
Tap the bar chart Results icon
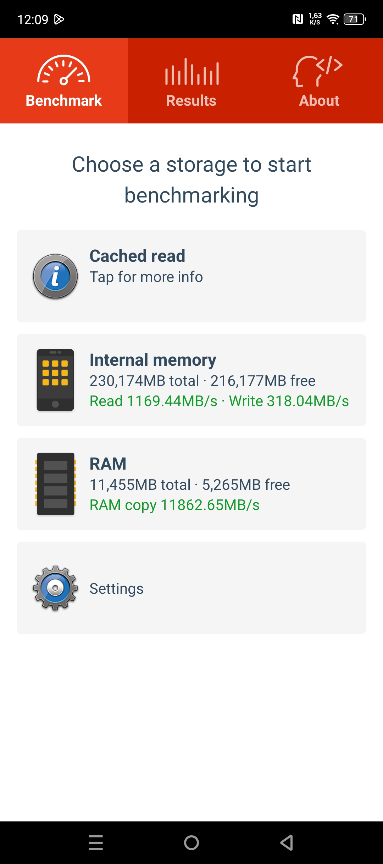coord(191,72)
